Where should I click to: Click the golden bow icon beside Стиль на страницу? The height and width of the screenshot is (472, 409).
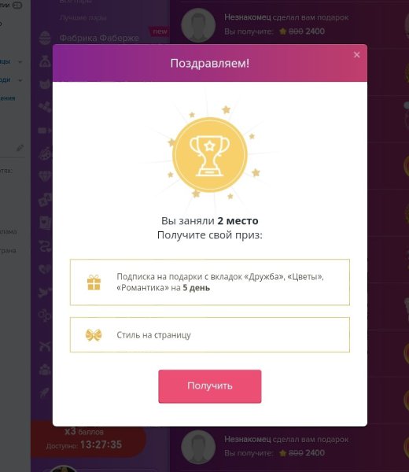coord(94,335)
